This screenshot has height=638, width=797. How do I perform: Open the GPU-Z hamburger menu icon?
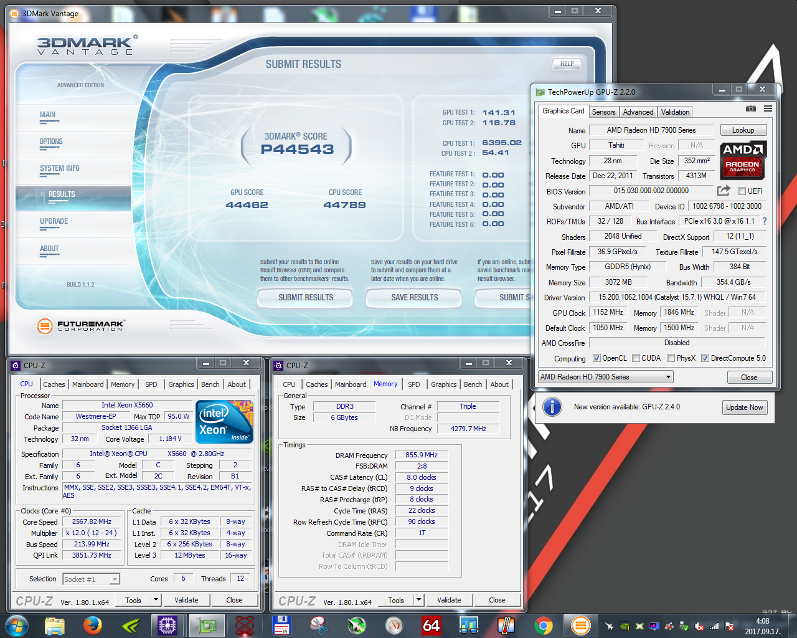(768, 108)
